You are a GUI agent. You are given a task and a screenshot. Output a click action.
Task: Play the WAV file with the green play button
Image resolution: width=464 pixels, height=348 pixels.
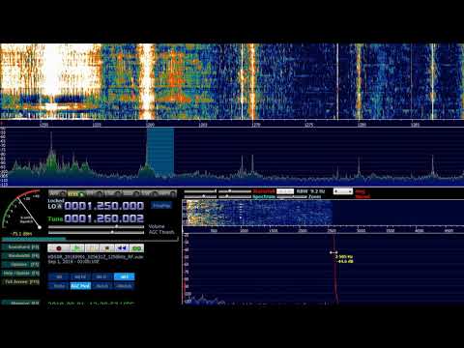point(77,248)
